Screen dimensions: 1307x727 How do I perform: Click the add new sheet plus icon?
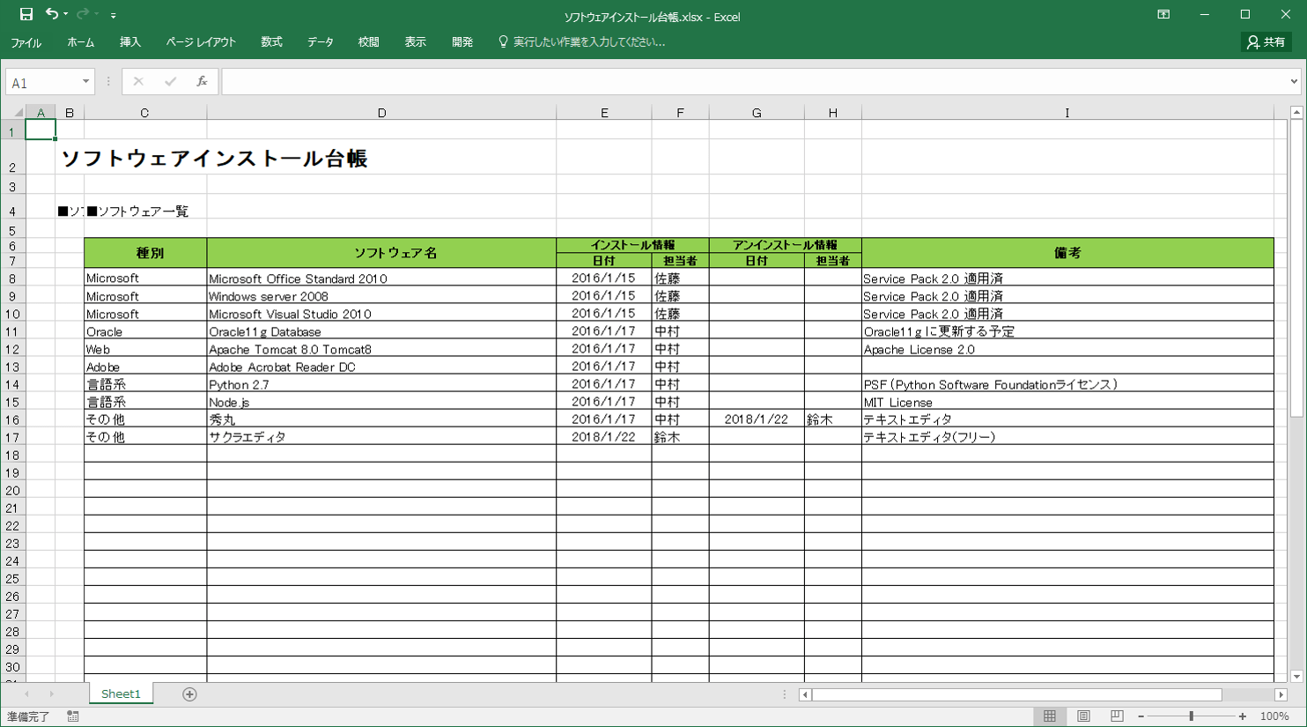point(189,694)
